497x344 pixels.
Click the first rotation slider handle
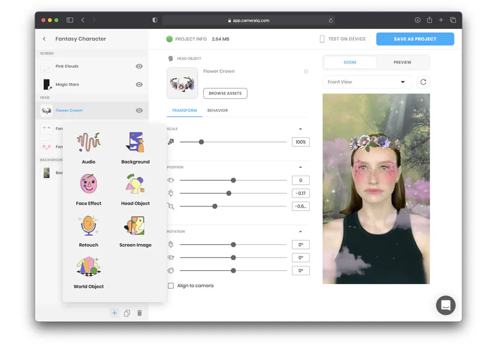click(233, 245)
